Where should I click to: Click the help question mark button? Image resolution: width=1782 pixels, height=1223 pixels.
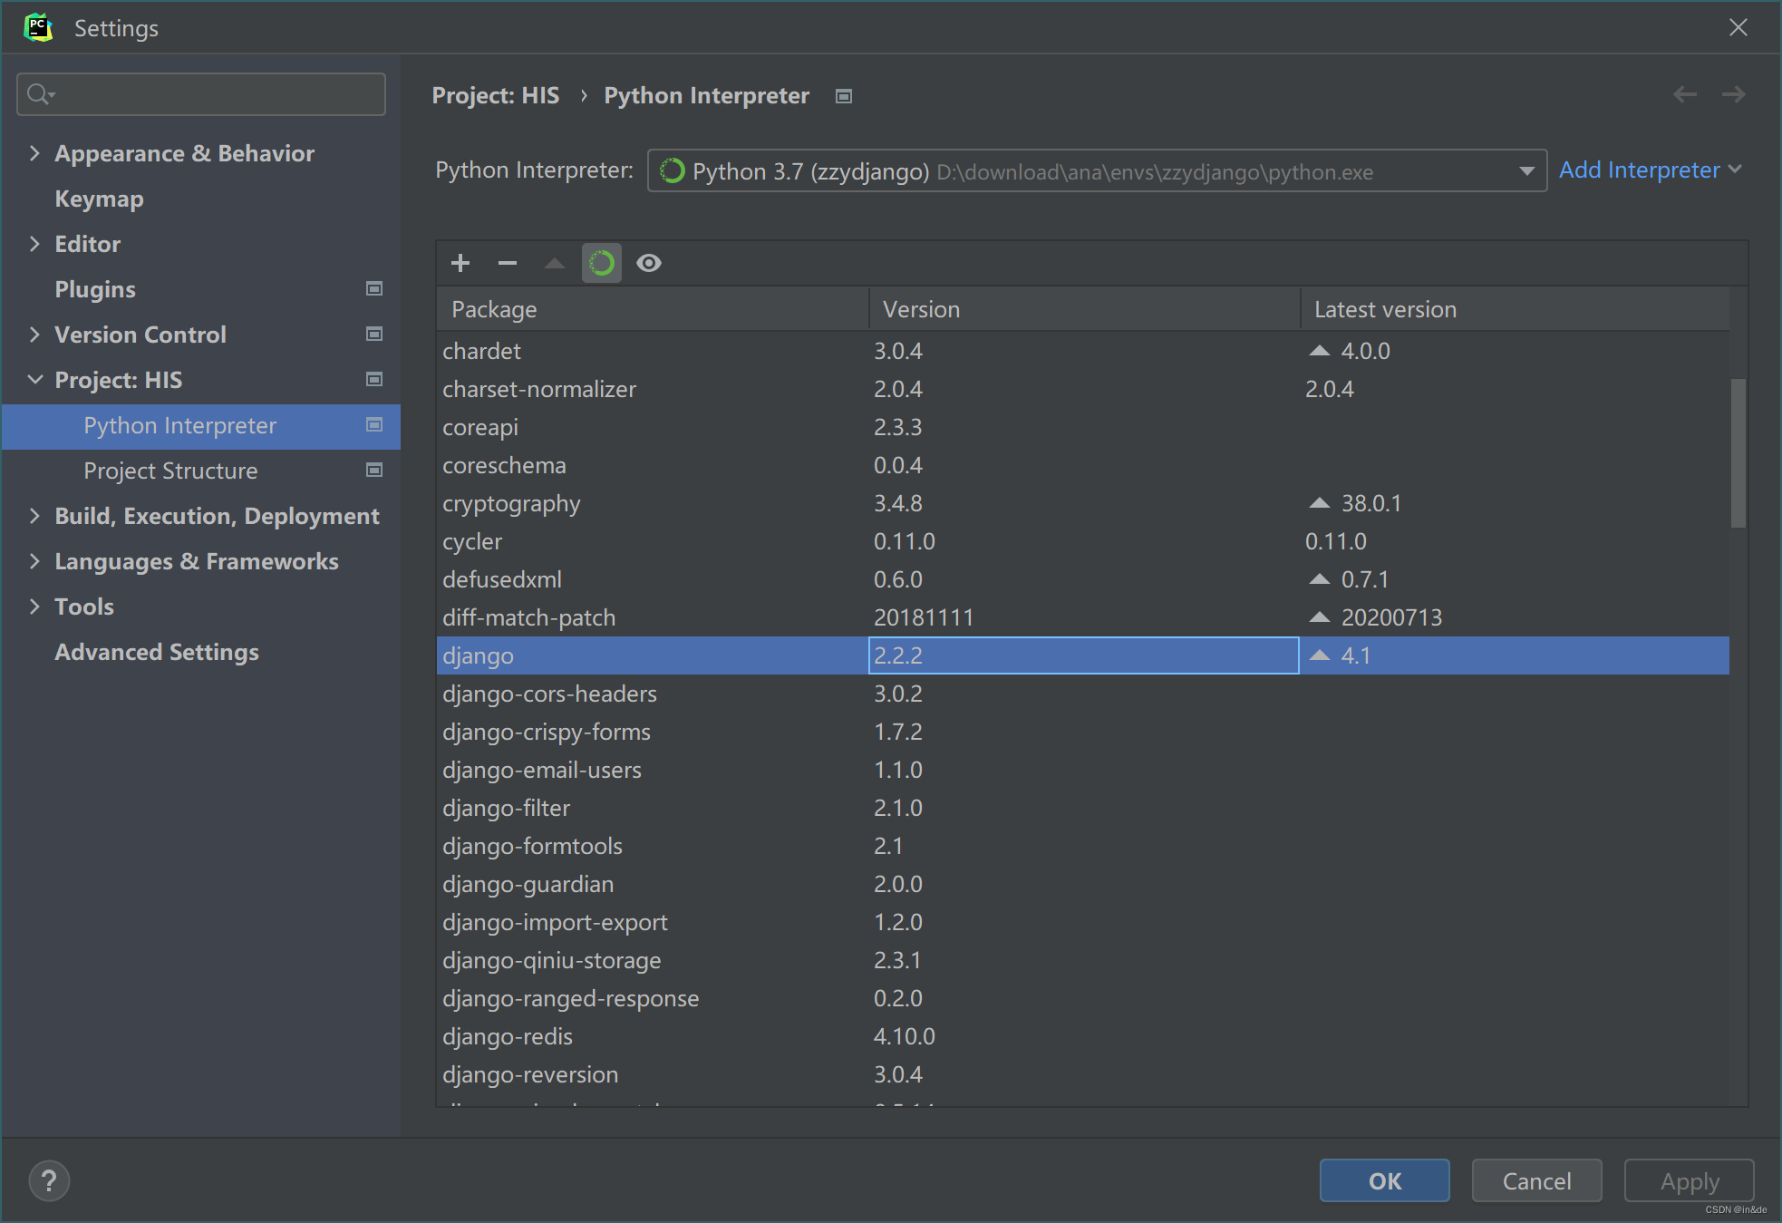[x=49, y=1180]
